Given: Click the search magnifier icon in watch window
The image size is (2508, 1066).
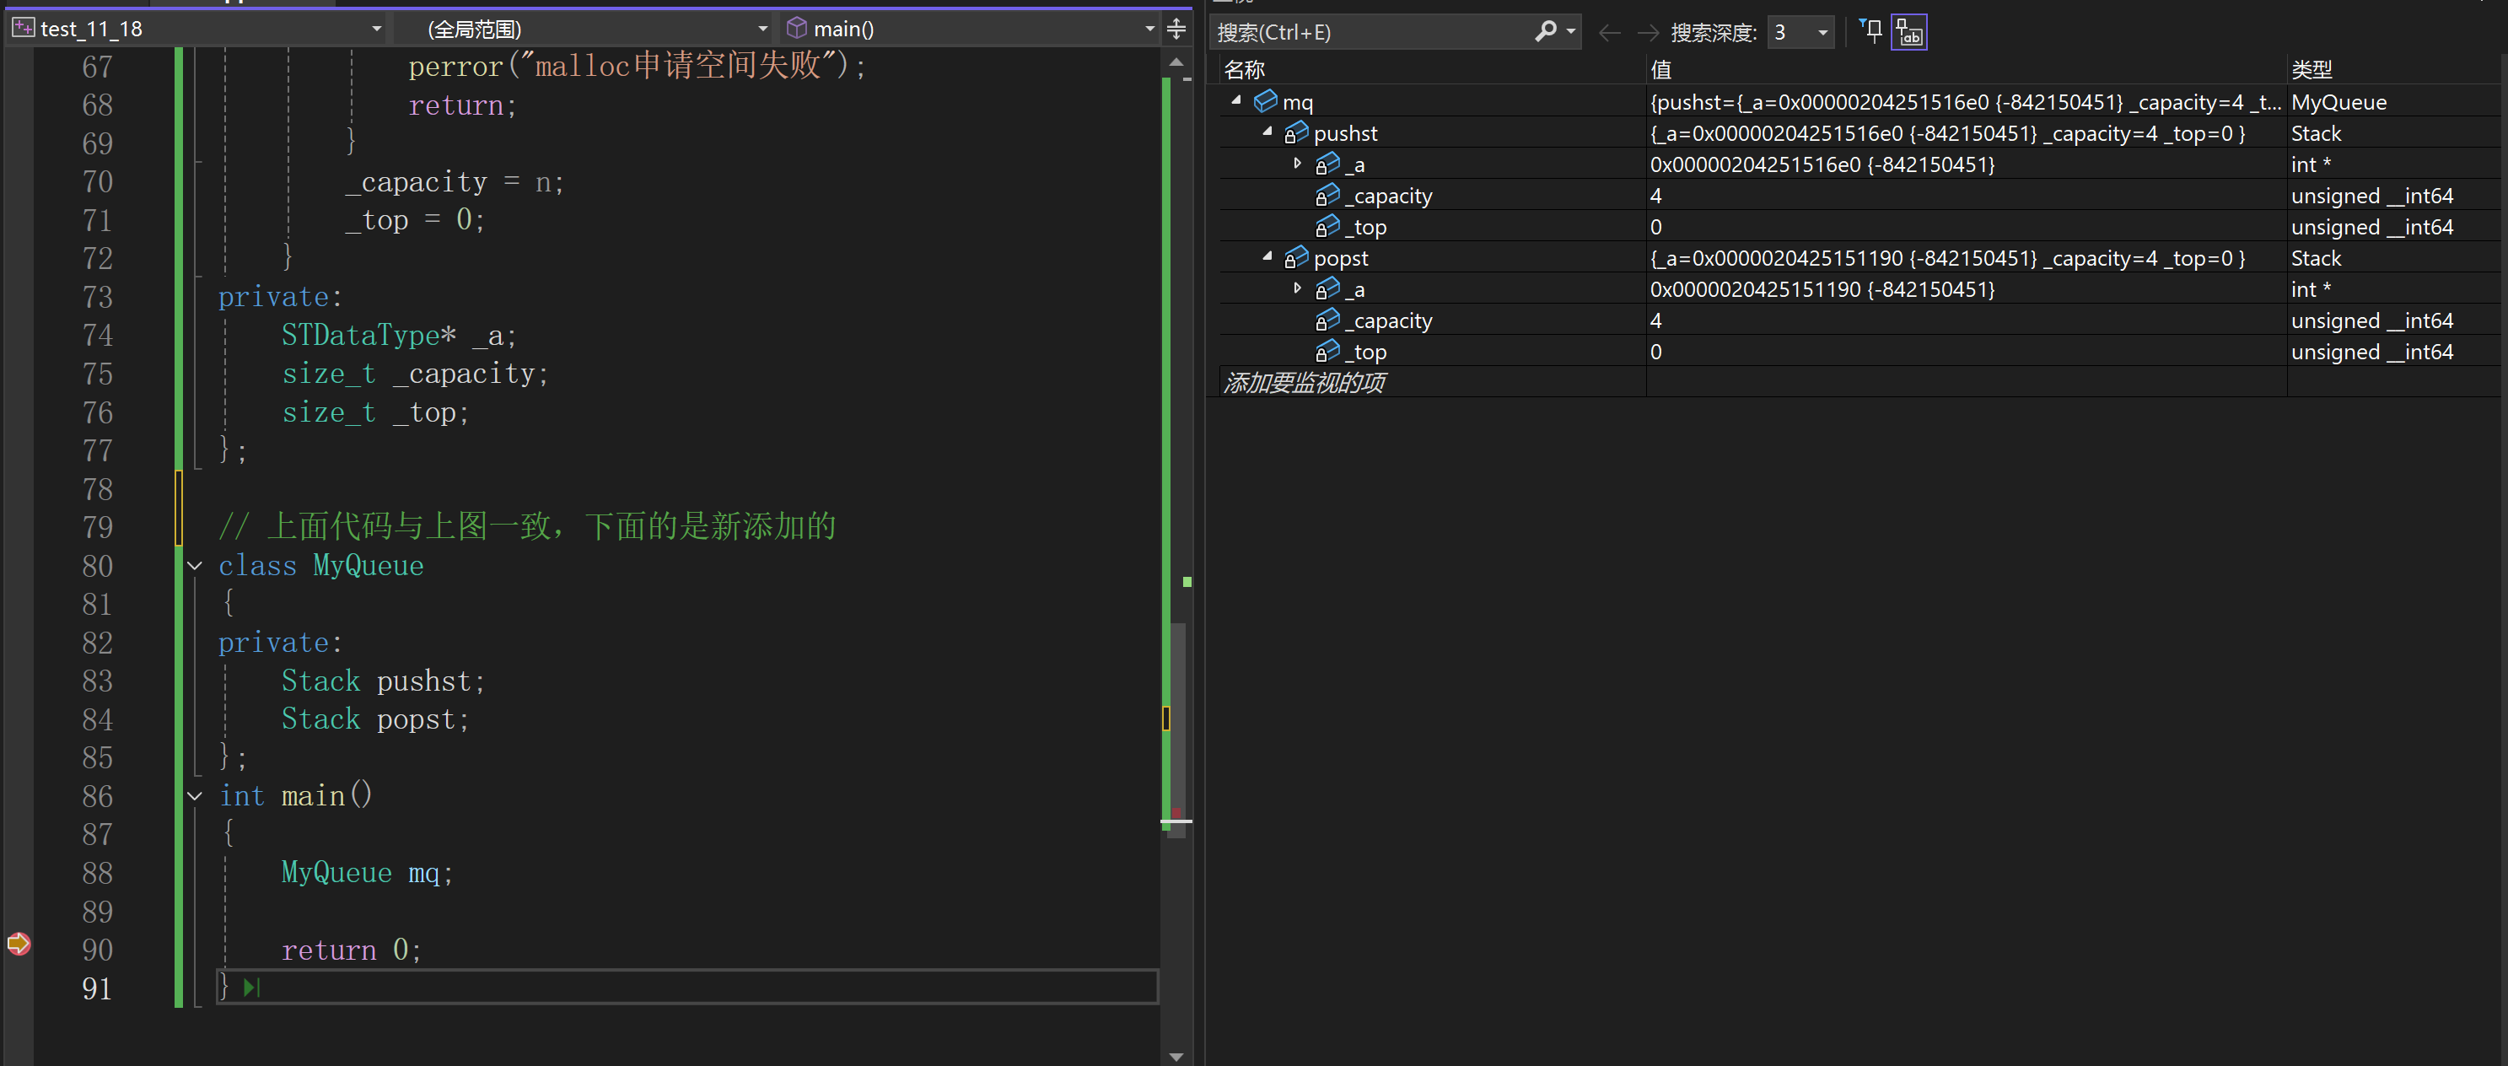Looking at the screenshot, I should click(x=1544, y=31).
